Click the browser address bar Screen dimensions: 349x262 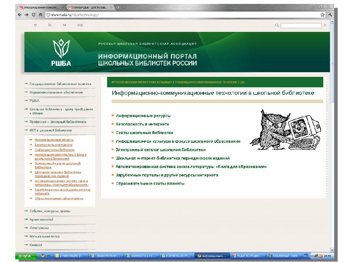click(x=183, y=14)
